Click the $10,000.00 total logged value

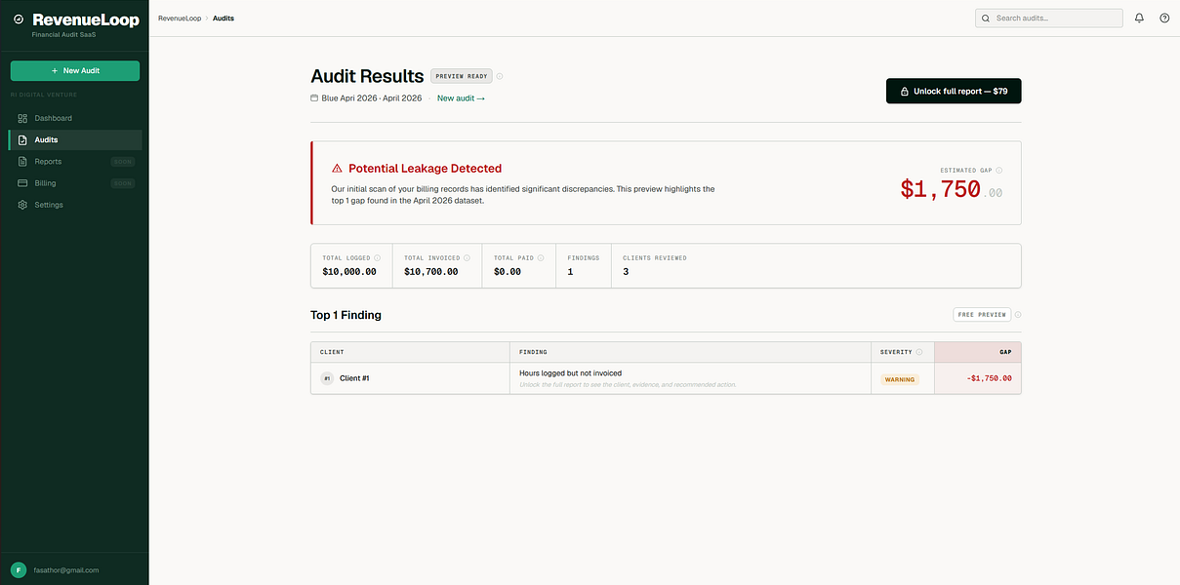click(x=349, y=272)
